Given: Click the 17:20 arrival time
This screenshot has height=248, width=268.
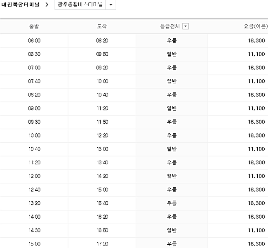Looking at the screenshot, I should [102, 244].
